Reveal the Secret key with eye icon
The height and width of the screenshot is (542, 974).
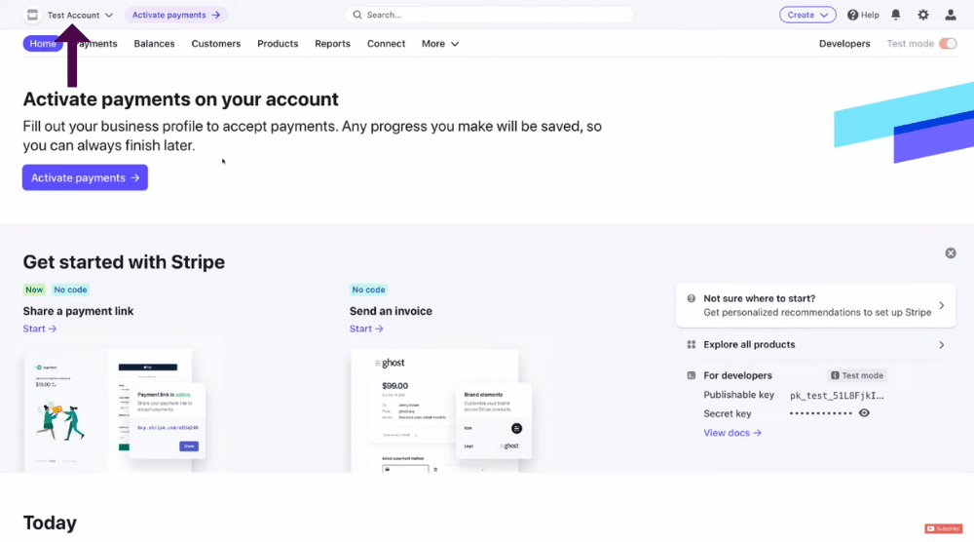[864, 413]
